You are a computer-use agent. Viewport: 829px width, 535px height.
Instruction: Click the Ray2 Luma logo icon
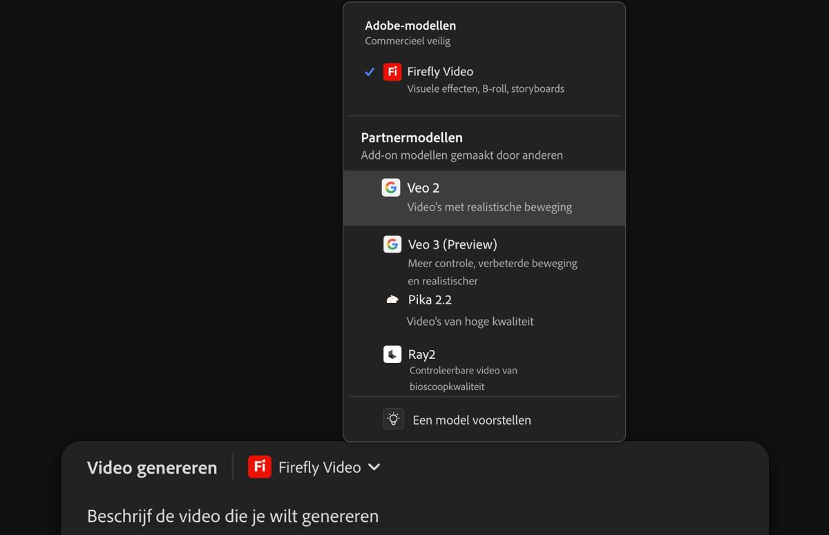pyautogui.click(x=392, y=355)
